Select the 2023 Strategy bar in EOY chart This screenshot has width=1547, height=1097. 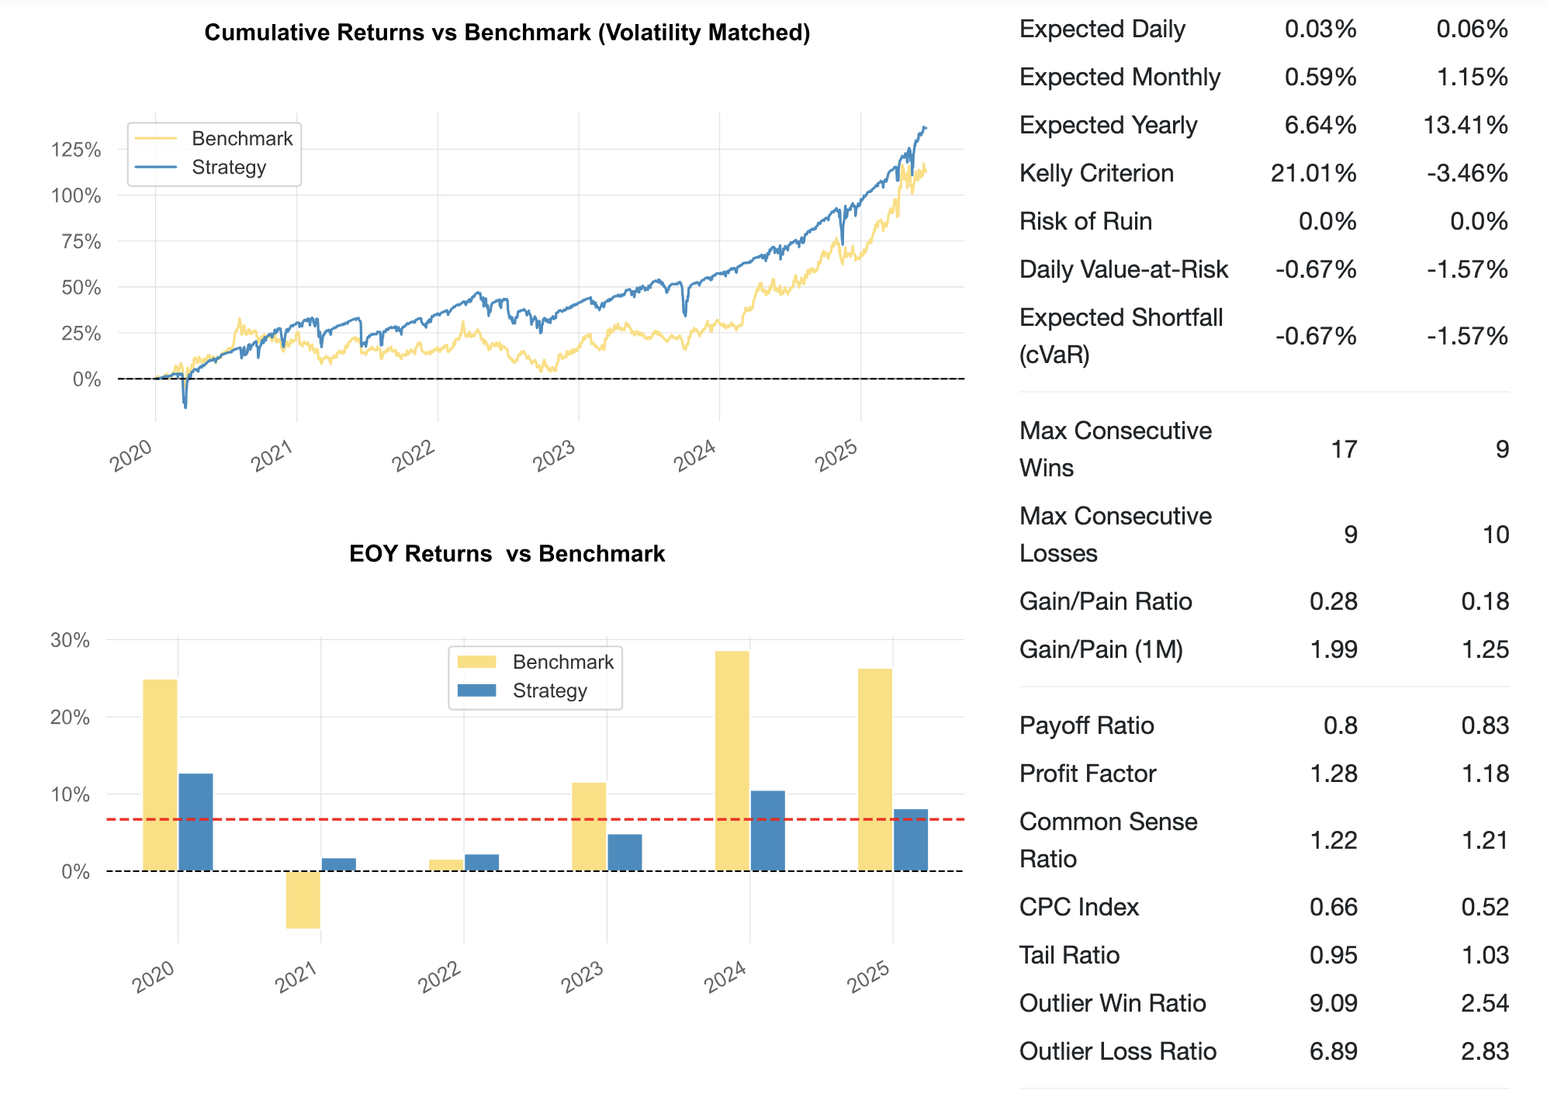tap(625, 852)
